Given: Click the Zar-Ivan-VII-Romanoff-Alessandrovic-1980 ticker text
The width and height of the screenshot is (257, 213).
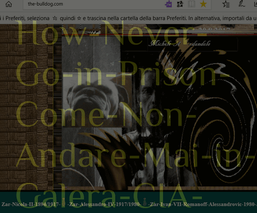Looking at the screenshot, I should pos(203,204).
